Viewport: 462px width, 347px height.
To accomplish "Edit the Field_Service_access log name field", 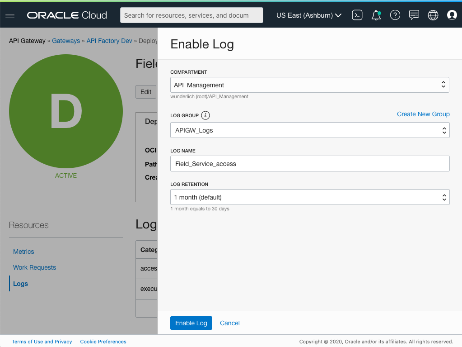I will pyautogui.click(x=309, y=163).
